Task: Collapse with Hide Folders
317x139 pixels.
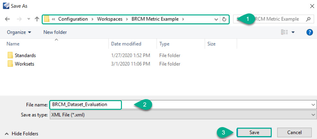Action: (x=21, y=134)
